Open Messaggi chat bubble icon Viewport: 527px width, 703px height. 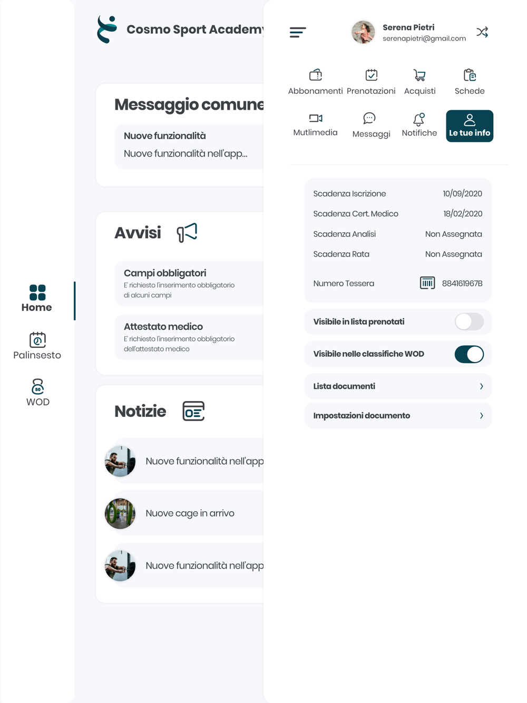[x=369, y=118]
